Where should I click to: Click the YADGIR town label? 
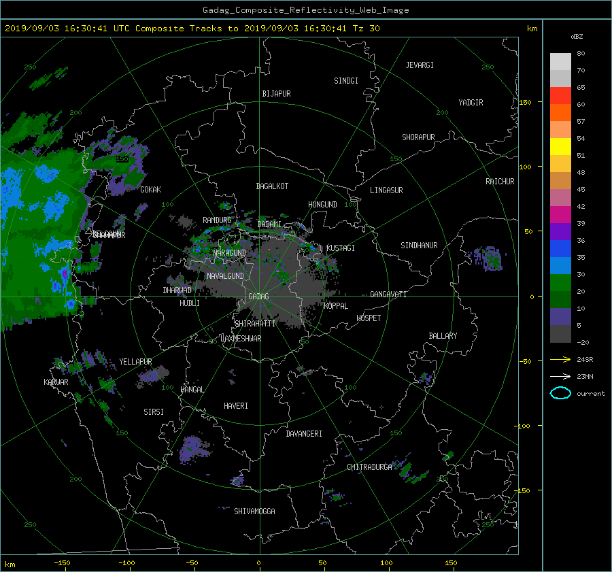click(471, 103)
